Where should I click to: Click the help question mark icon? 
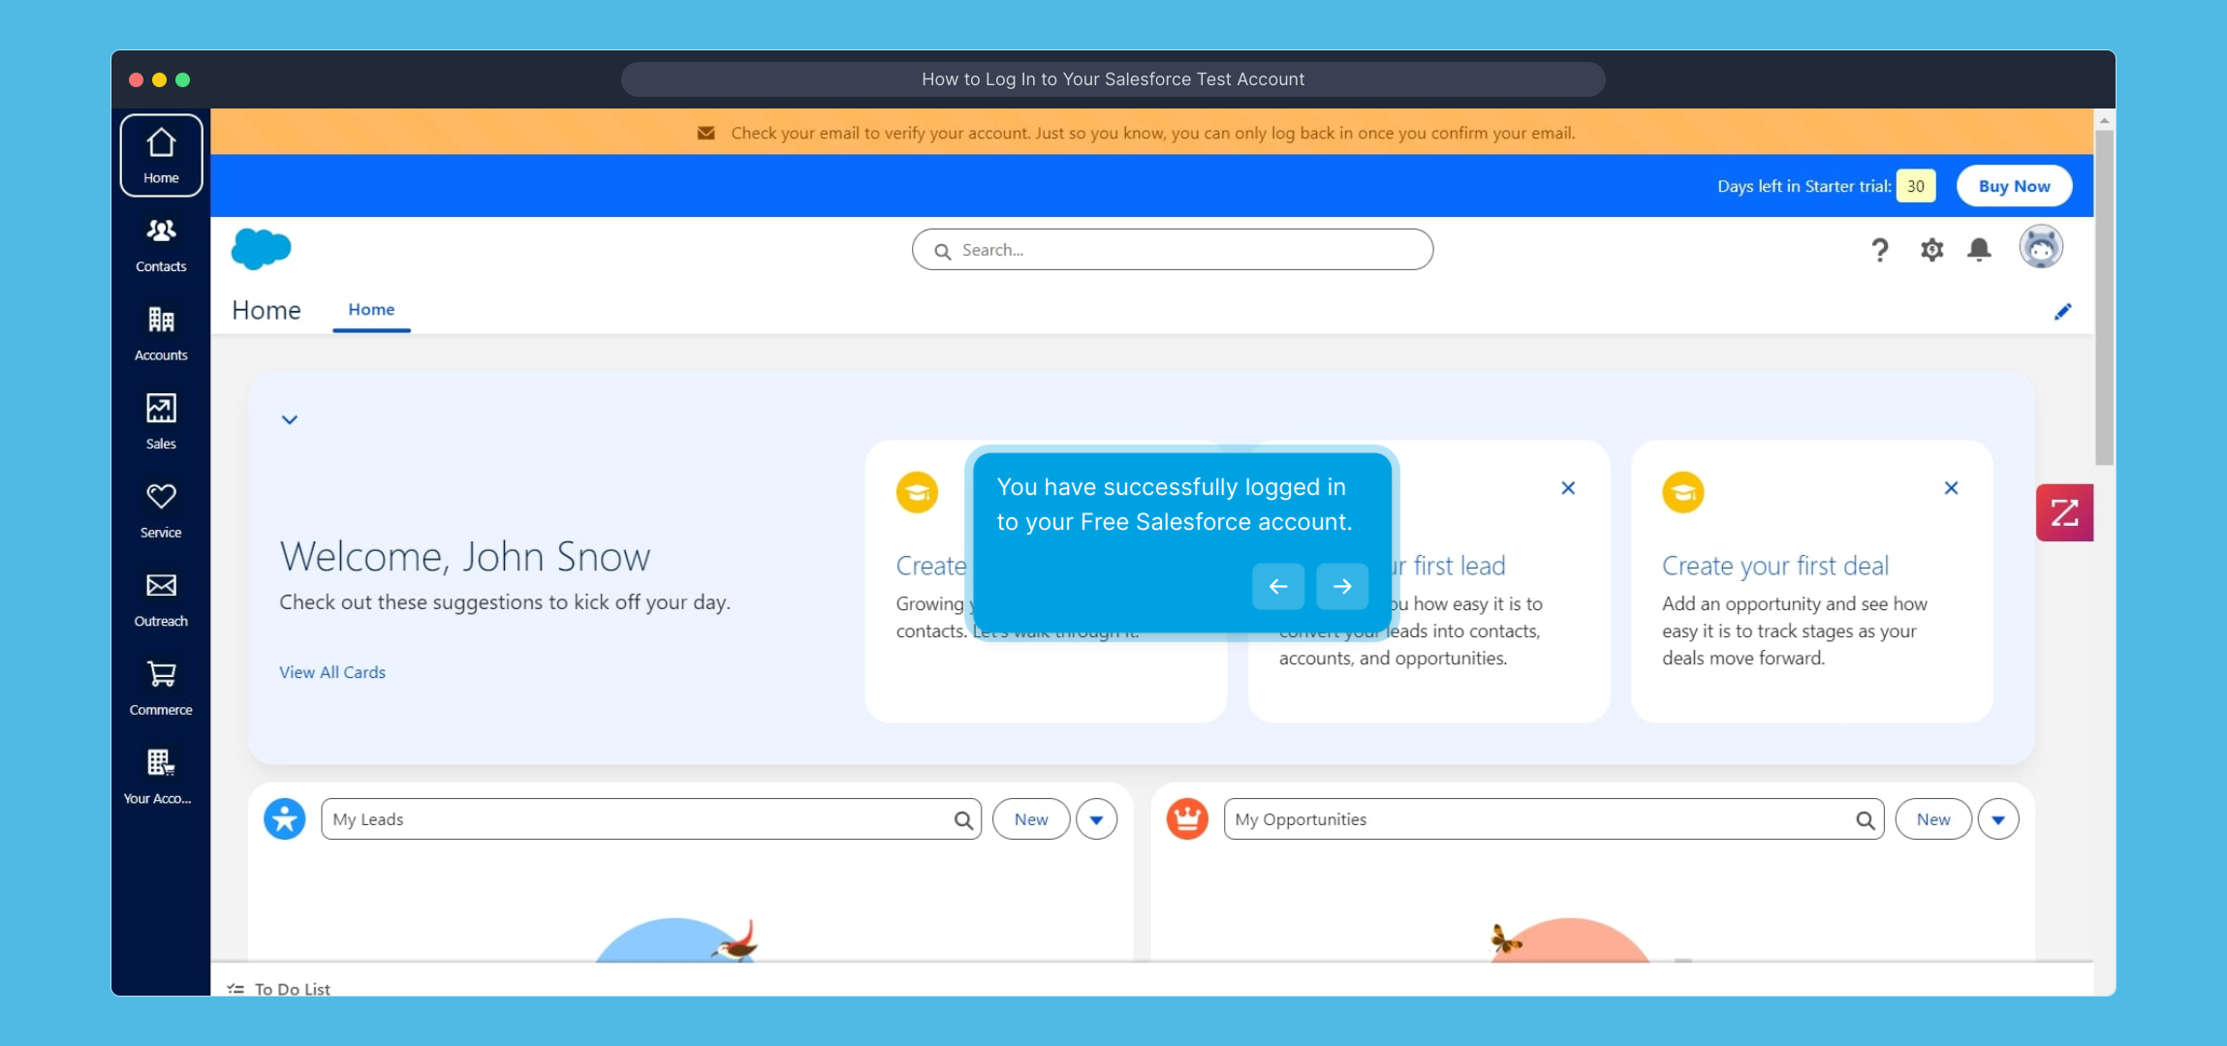coord(1879,250)
